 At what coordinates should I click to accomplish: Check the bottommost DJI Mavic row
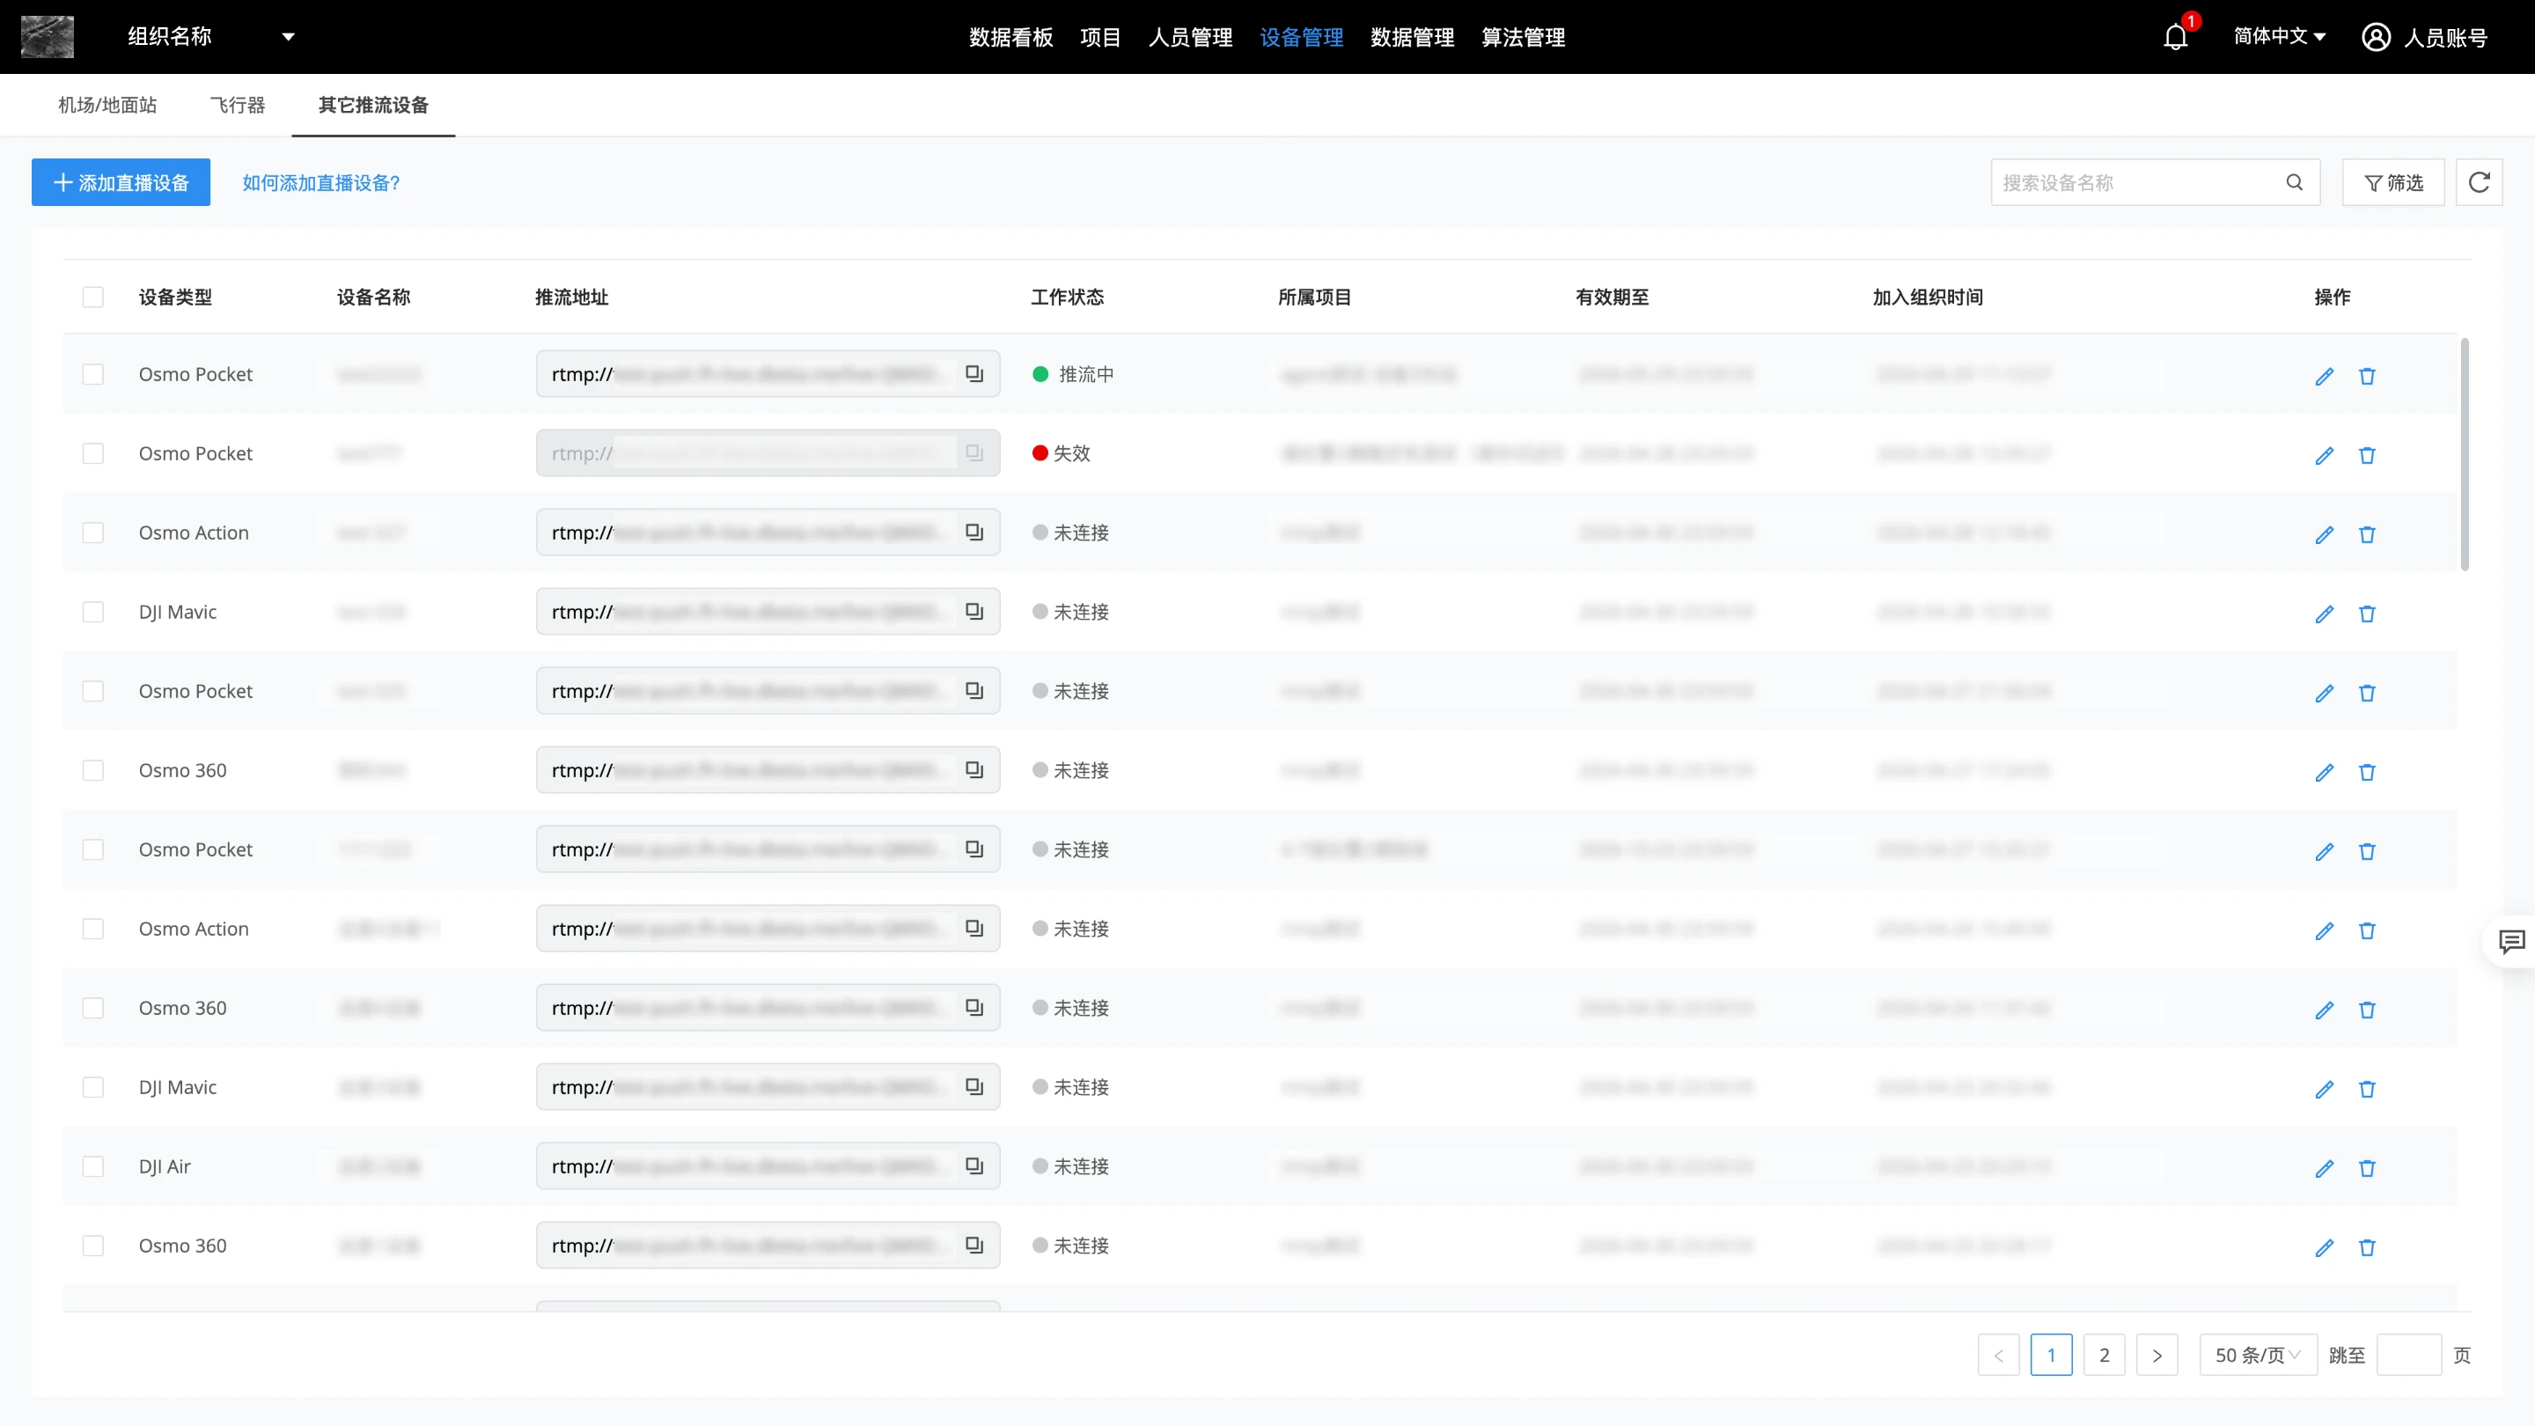(92, 1086)
